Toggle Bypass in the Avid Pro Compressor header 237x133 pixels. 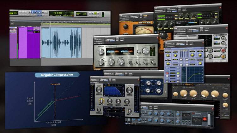coord(114,79)
